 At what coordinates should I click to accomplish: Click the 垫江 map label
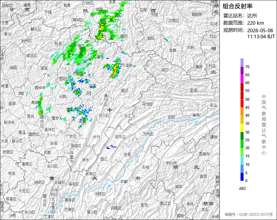[104, 159]
